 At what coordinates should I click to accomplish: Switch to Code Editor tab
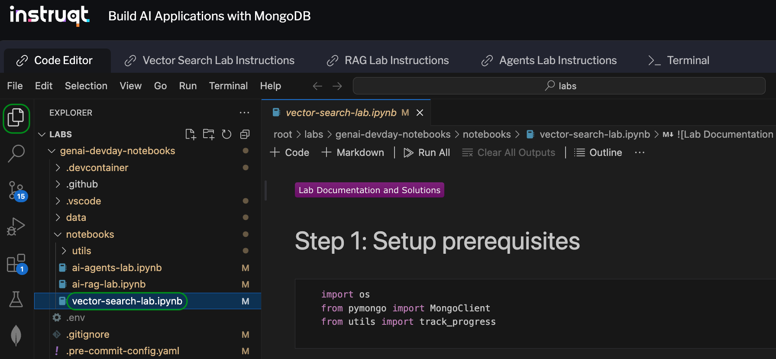[x=57, y=60]
